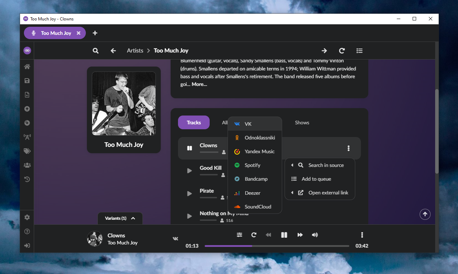Open the file code icon in sidebar
The width and height of the screenshot is (458, 274).
coord(27,95)
